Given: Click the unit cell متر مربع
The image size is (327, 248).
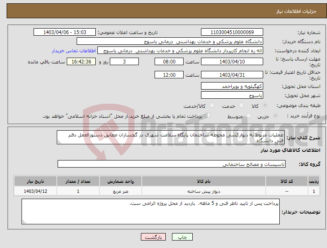Looking at the screenshot, I should pyautogui.click(x=121, y=191).
